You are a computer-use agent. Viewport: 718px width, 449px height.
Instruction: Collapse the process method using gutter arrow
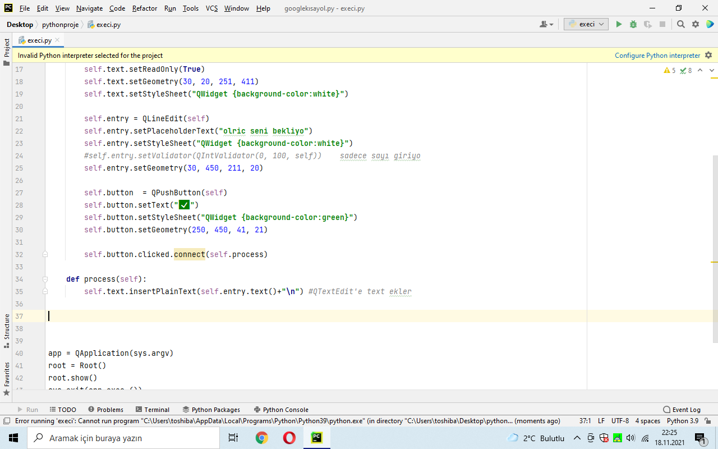point(44,279)
